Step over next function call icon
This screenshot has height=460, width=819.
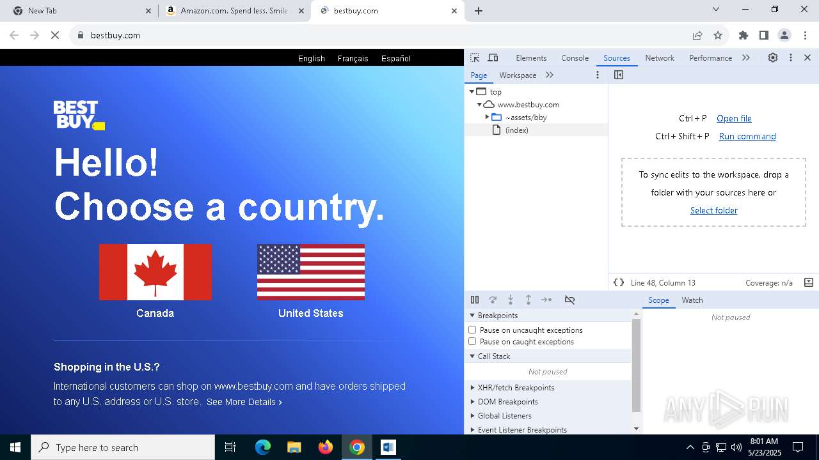(x=493, y=300)
